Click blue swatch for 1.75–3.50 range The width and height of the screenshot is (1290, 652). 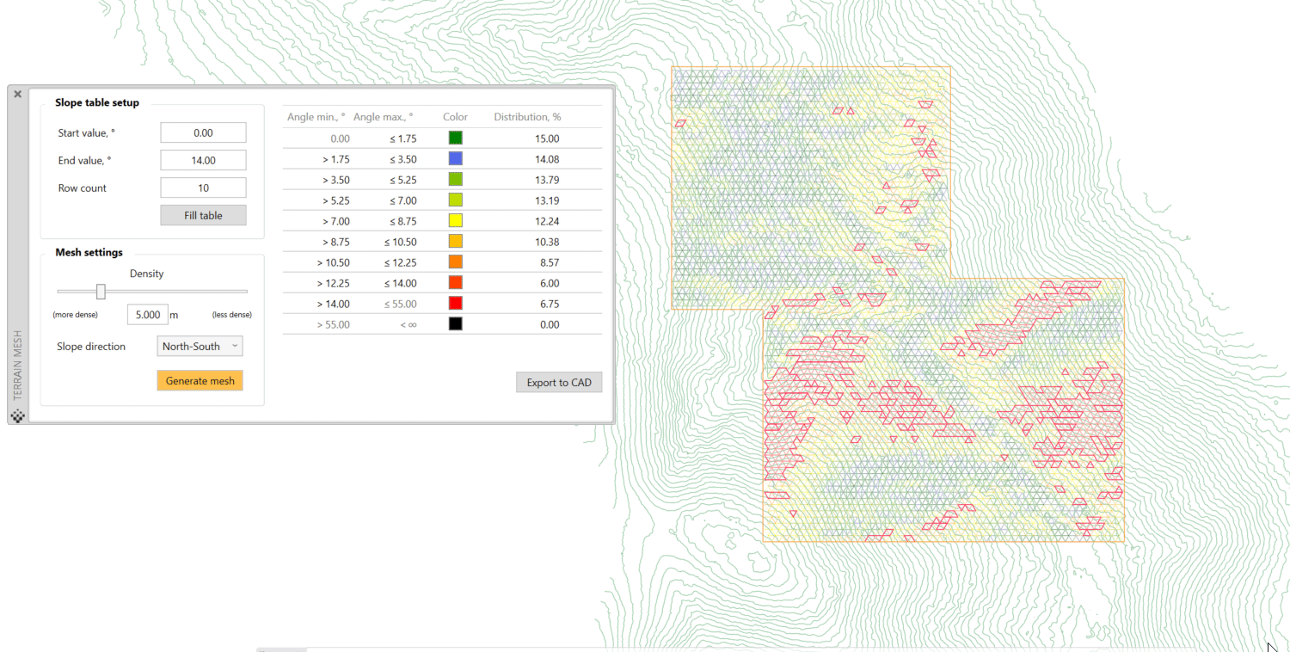pos(455,157)
